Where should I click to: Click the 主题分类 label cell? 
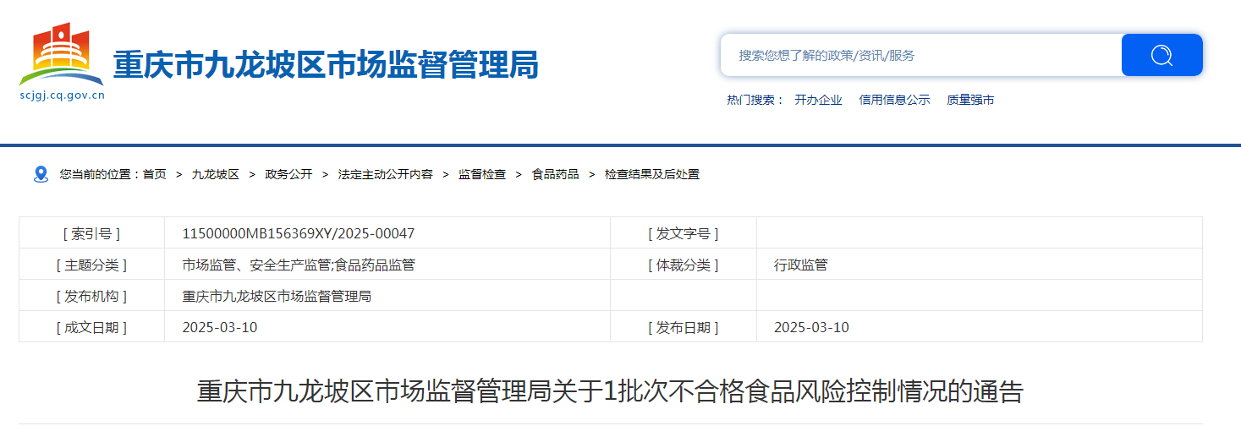click(x=91, y=265)
